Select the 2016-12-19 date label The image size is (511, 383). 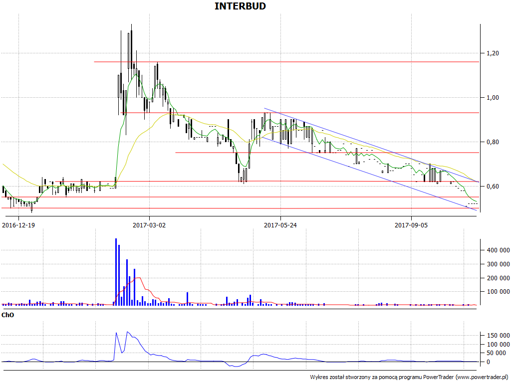(x=18, y=225)
